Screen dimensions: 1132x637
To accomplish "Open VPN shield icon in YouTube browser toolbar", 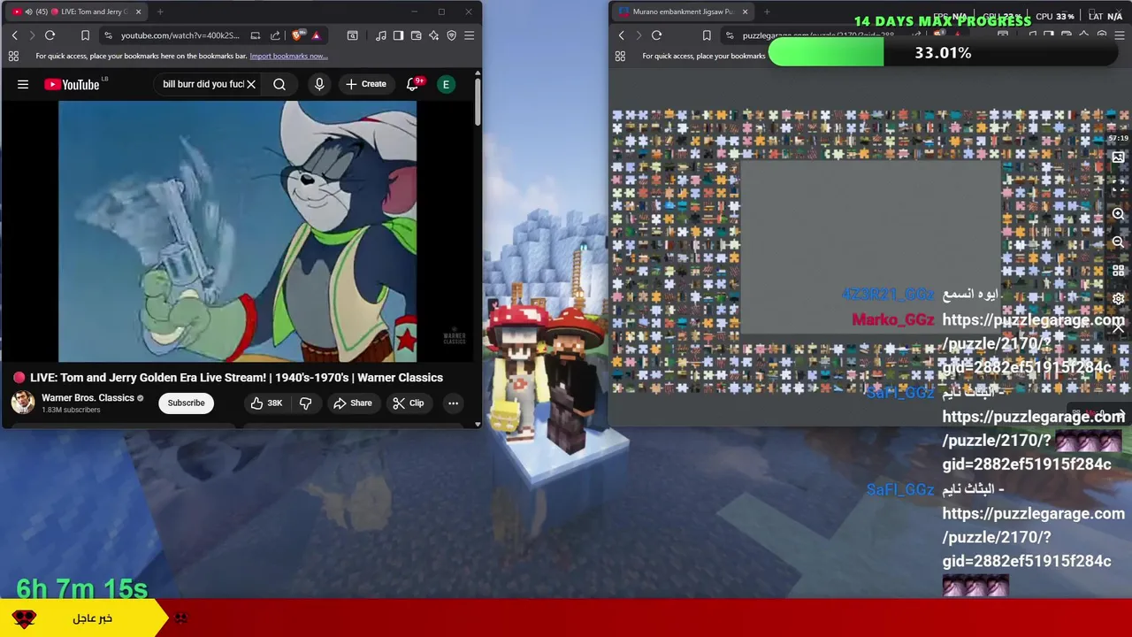I will pyautogui.click(x=452, y=35).
